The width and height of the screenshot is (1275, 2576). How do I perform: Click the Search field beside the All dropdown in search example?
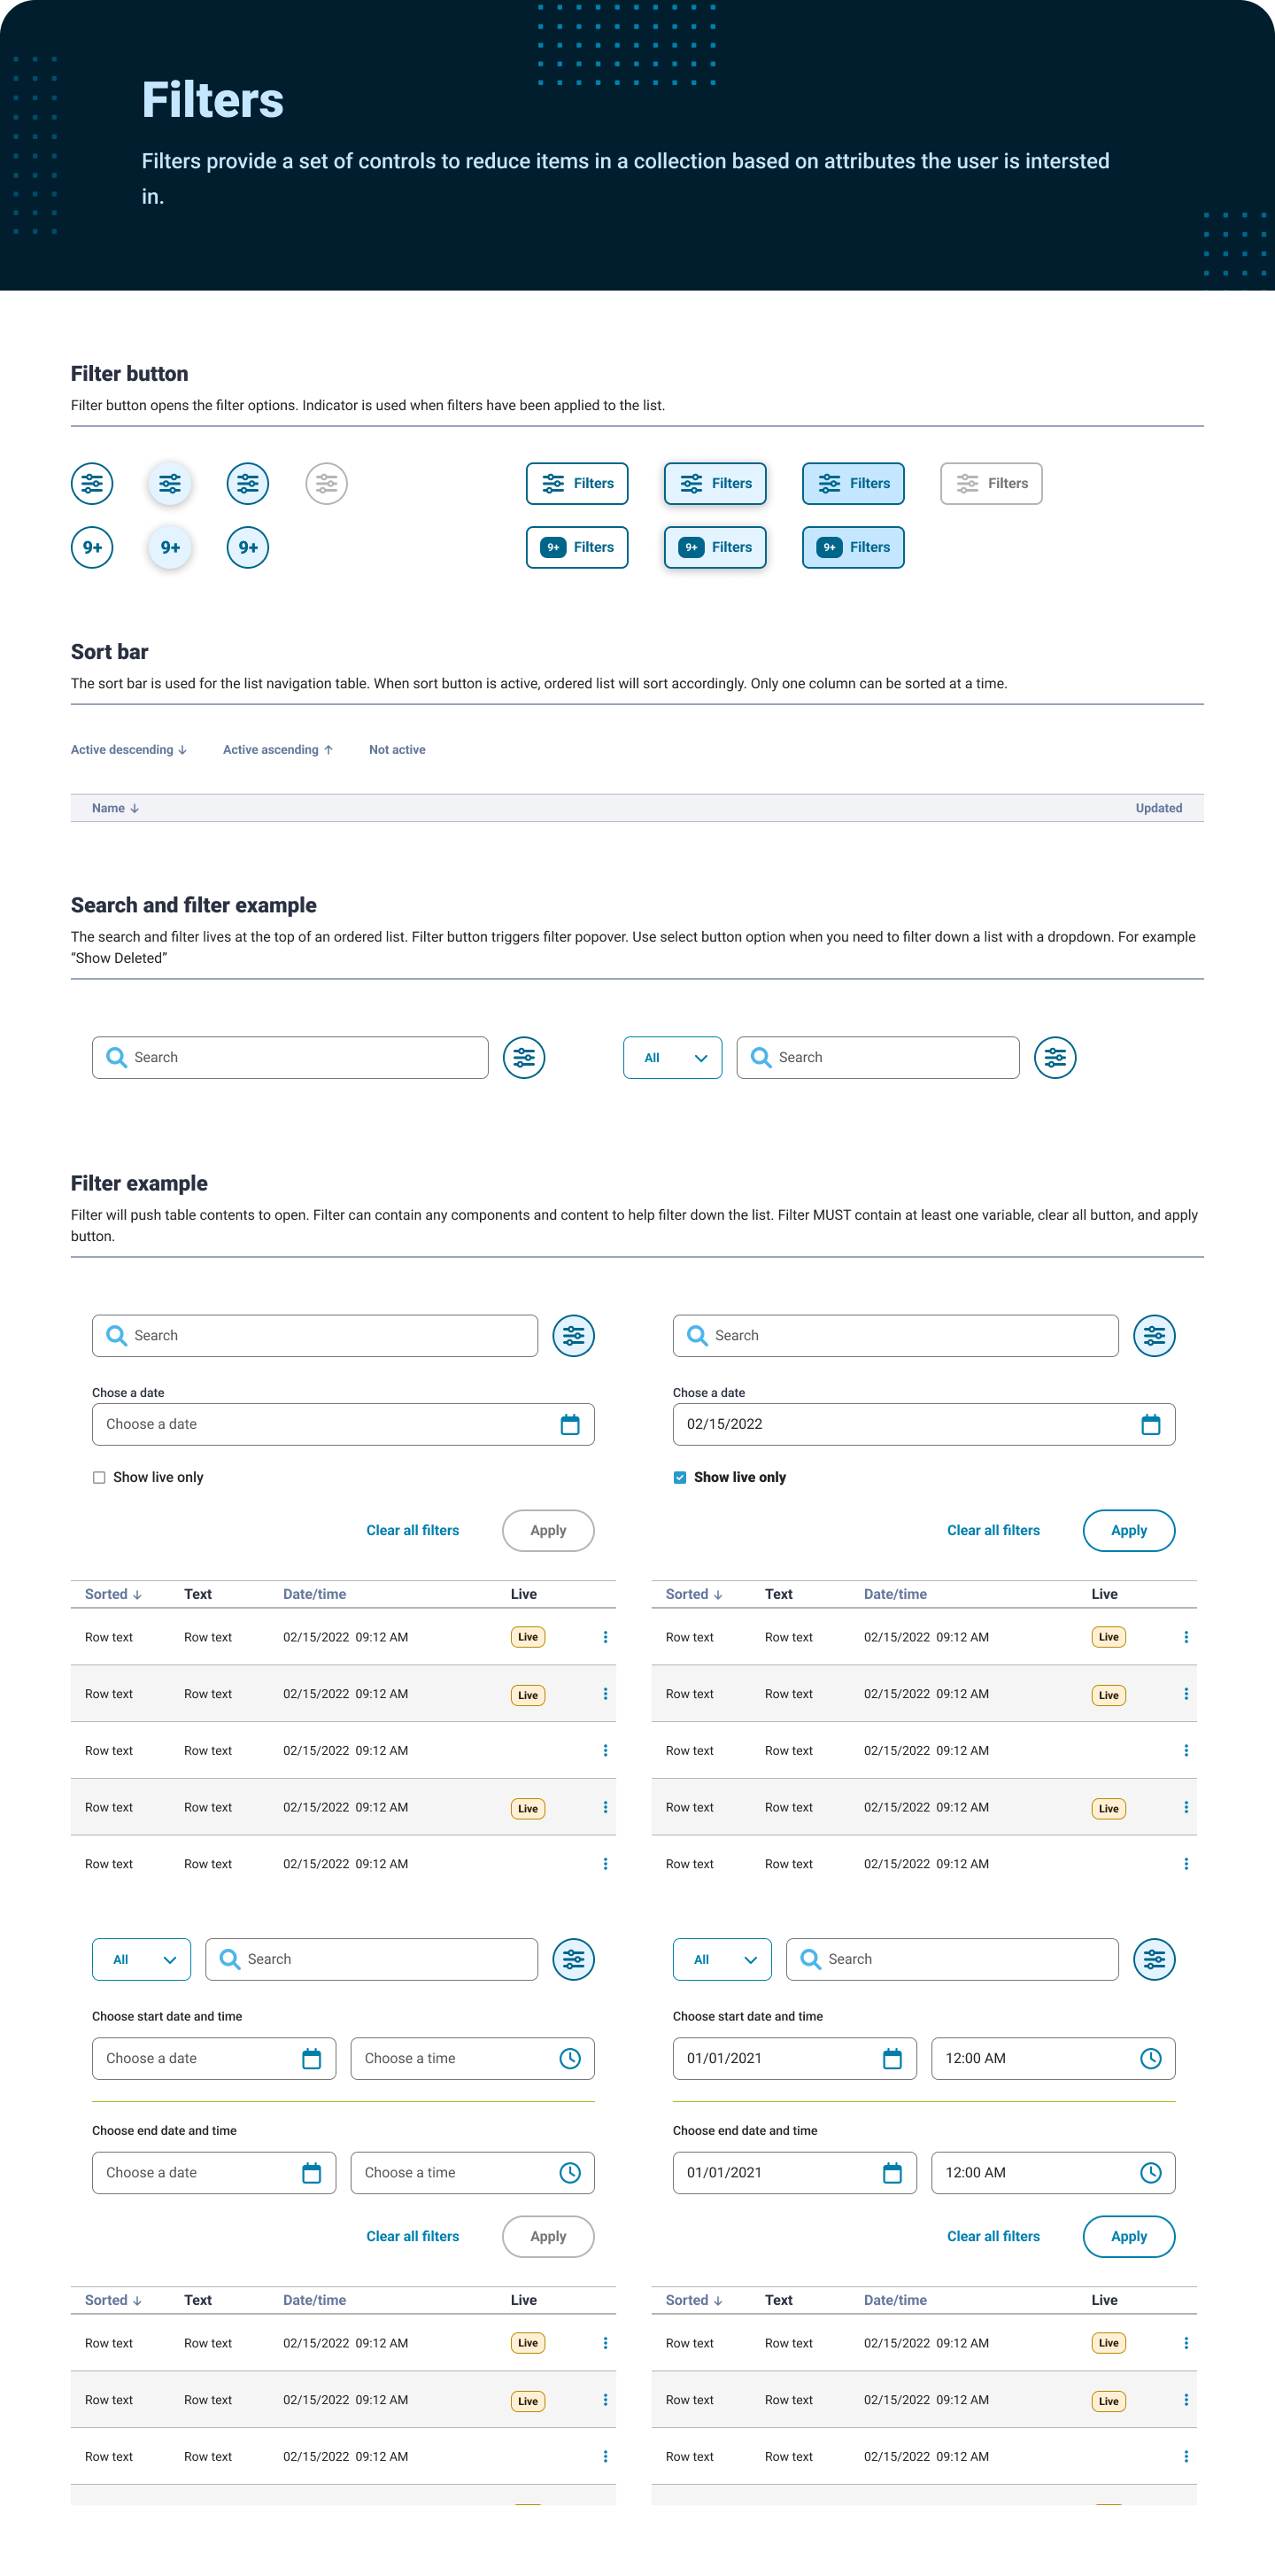(x=878, y=1058)
